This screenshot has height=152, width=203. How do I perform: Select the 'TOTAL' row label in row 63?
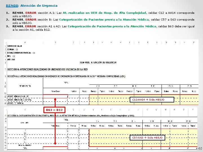25,148
